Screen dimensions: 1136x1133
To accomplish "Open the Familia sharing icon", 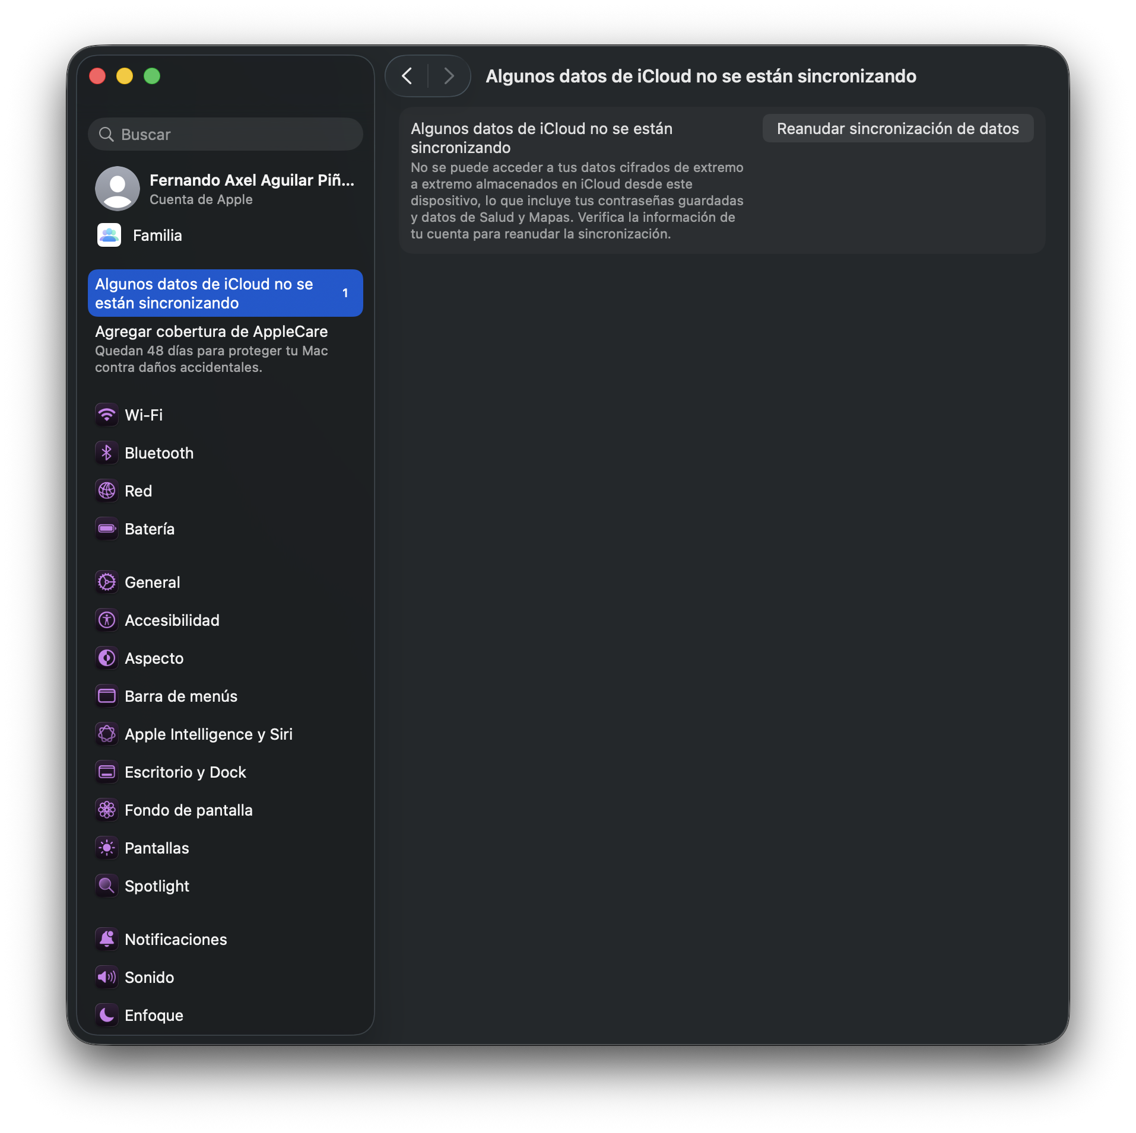I will pos(109,235).
